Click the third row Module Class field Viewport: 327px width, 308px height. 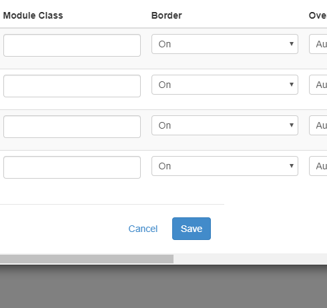72,127
